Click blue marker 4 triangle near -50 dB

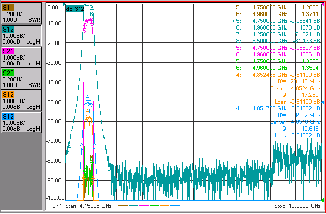click(x=89, y=103)
